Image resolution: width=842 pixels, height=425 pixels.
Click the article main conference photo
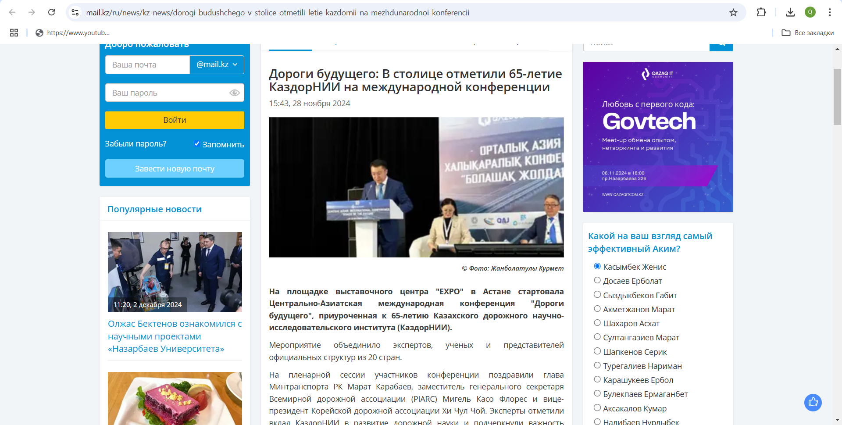click(x=416, y=187)
